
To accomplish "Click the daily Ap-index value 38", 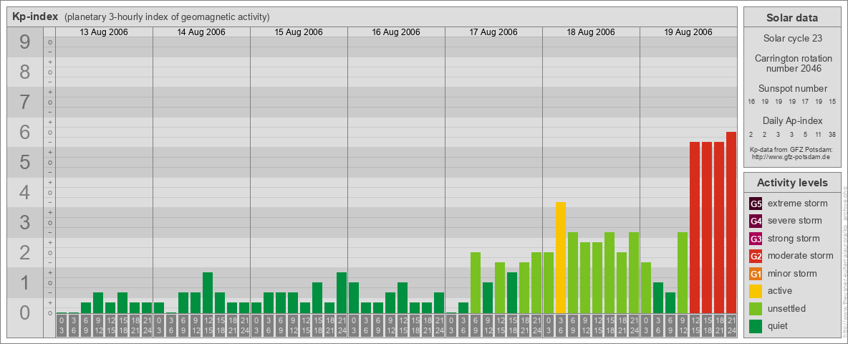I will tap(832, 134).
